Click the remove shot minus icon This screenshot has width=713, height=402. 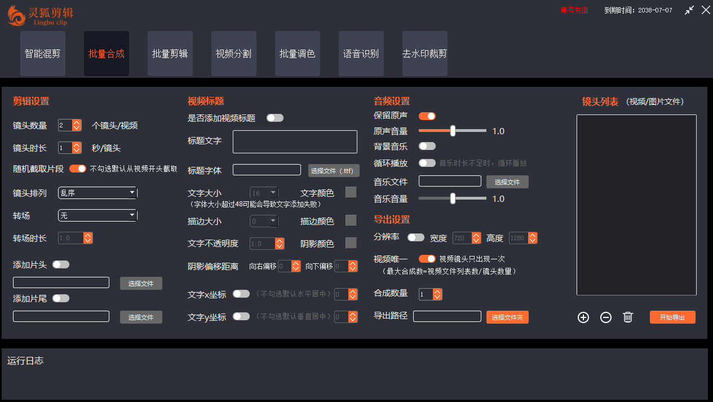[605, 317]
